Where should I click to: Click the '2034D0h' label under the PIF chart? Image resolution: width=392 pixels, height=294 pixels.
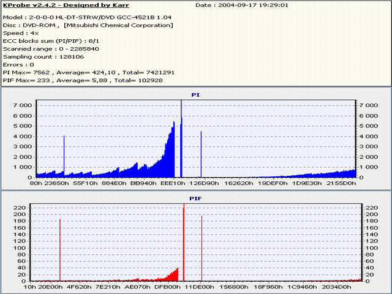click(336, 287)
